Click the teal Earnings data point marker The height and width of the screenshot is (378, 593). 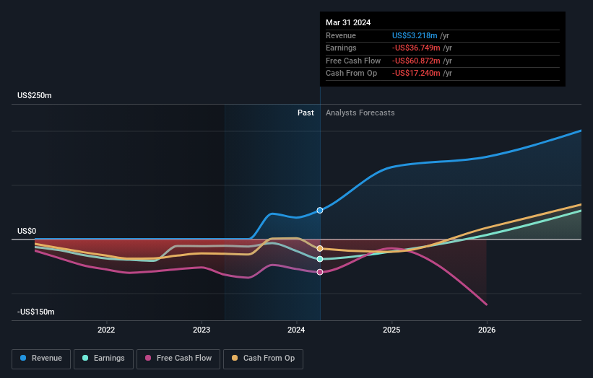coord(320,259)
